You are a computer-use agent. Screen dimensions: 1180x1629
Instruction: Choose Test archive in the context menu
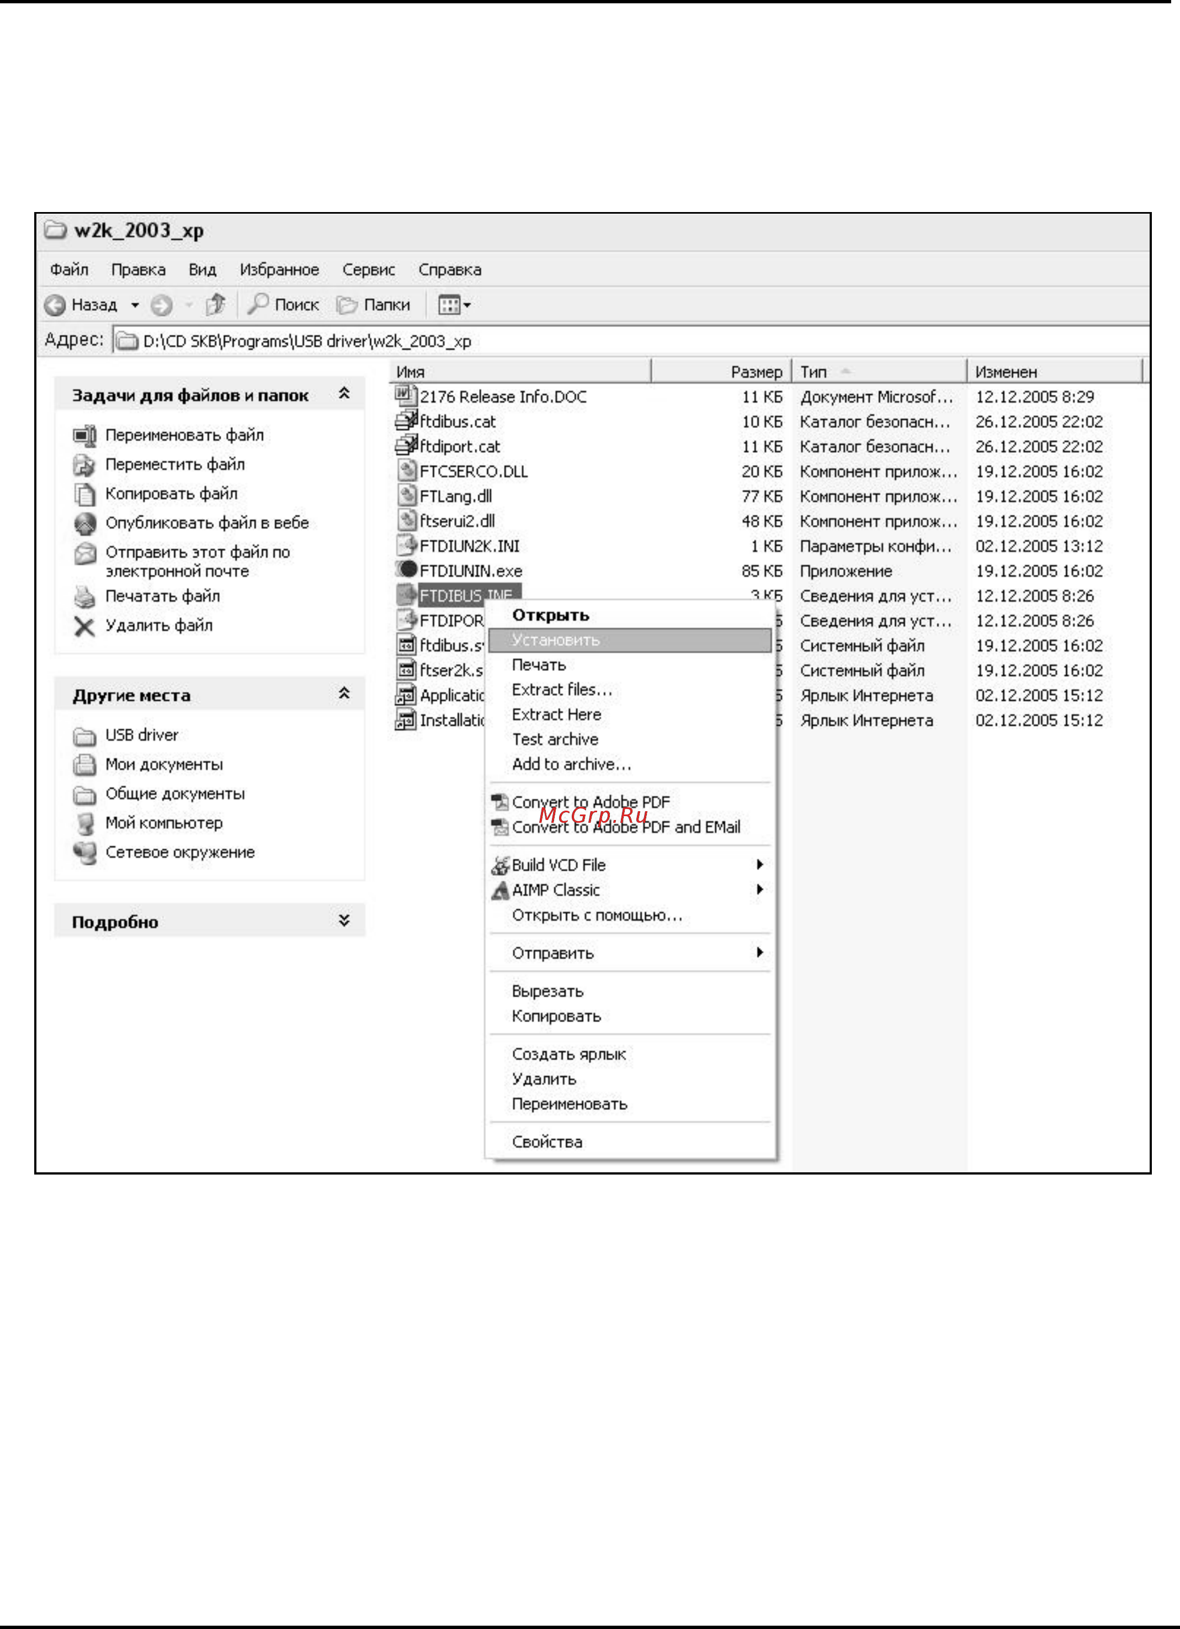630,739
